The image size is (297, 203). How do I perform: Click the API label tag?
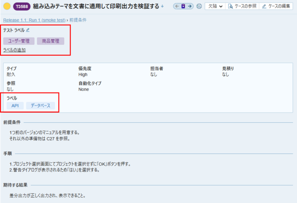click(15, 106)
